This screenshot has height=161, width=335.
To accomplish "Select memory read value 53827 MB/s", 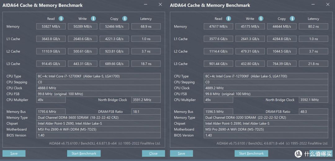I will click(x=51, y=26).
